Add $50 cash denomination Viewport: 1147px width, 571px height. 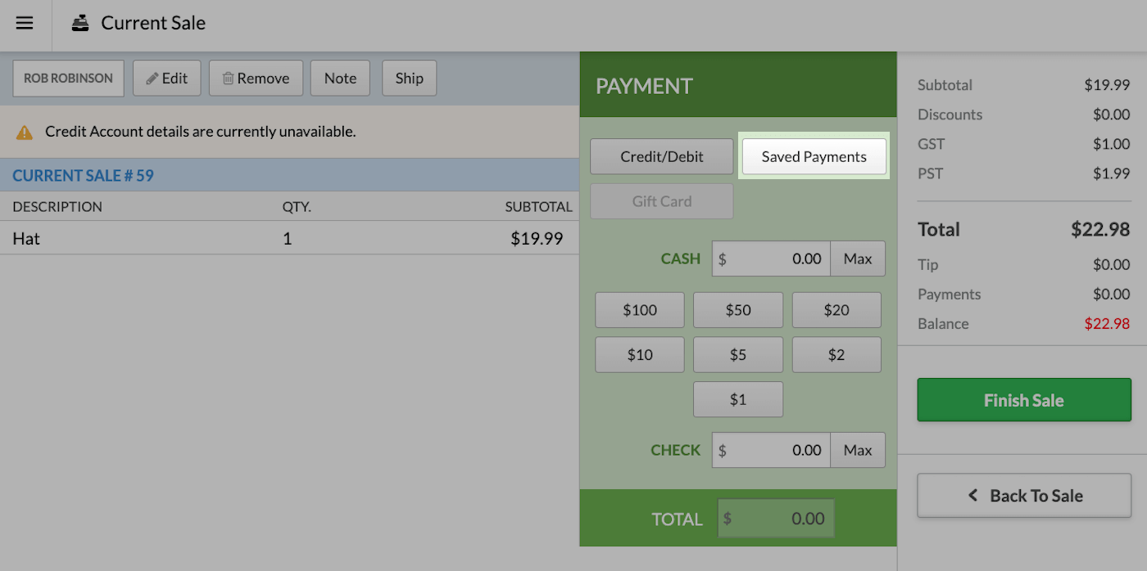738,310
